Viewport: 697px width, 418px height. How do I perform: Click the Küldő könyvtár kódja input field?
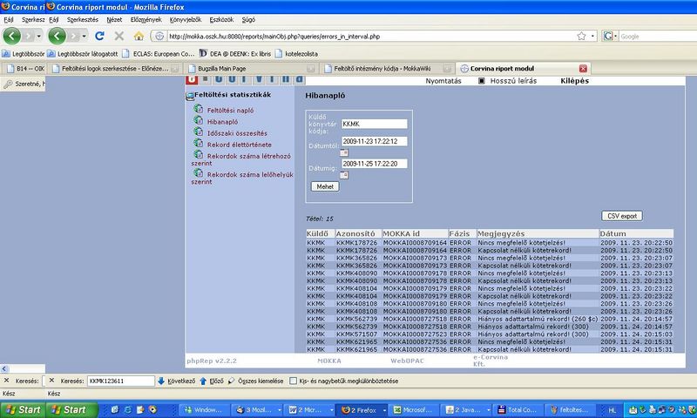coord(374,124)
